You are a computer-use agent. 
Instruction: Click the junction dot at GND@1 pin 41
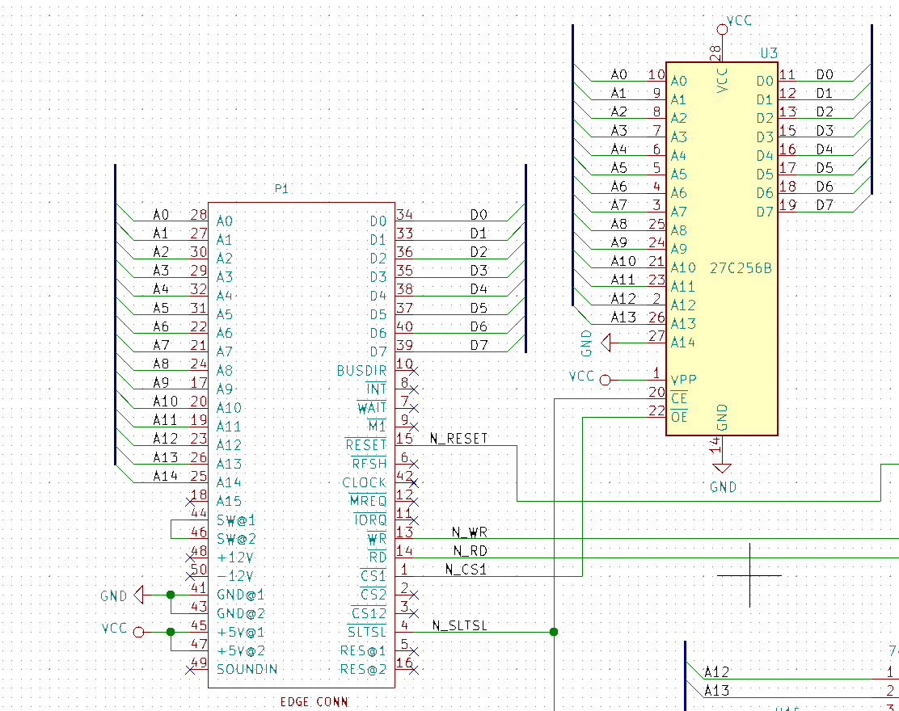[171, 595]
